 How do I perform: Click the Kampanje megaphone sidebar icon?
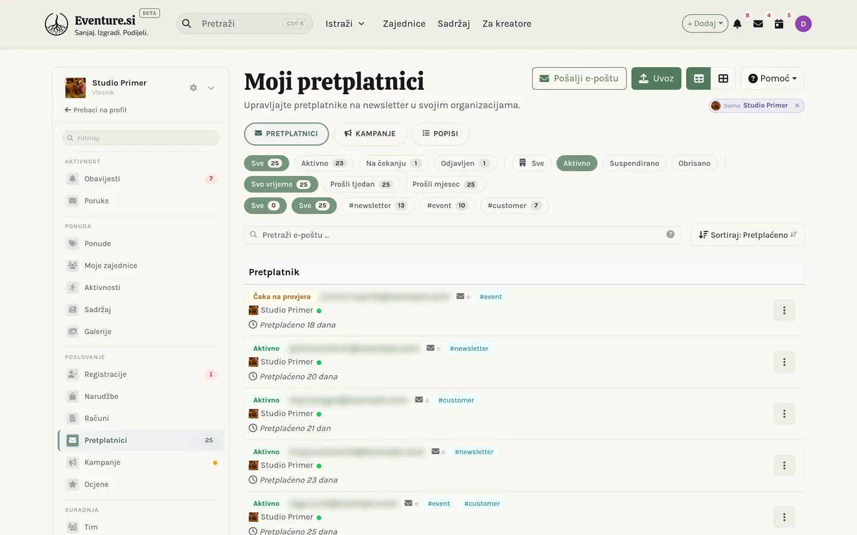point(73,462)
